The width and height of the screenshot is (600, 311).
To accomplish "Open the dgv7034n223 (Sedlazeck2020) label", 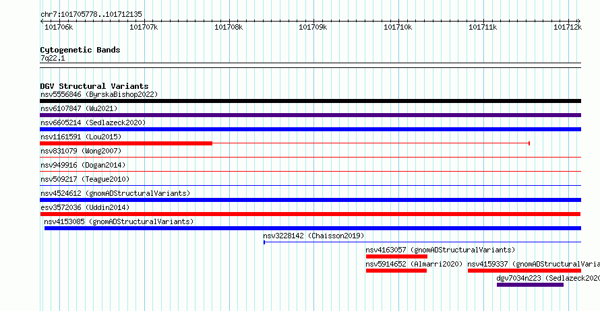I will click(548, 278).
